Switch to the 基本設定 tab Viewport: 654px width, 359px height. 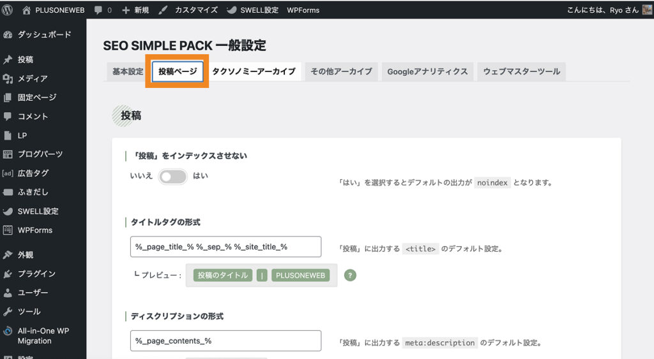[x=128, y=71]
